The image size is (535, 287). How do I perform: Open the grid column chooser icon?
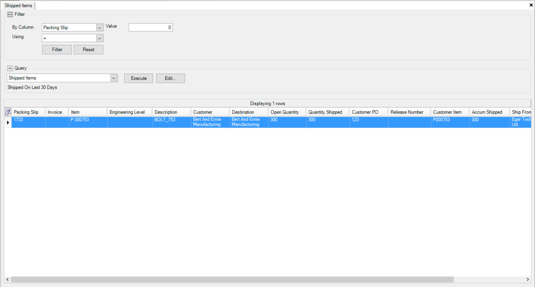[8, 112]
